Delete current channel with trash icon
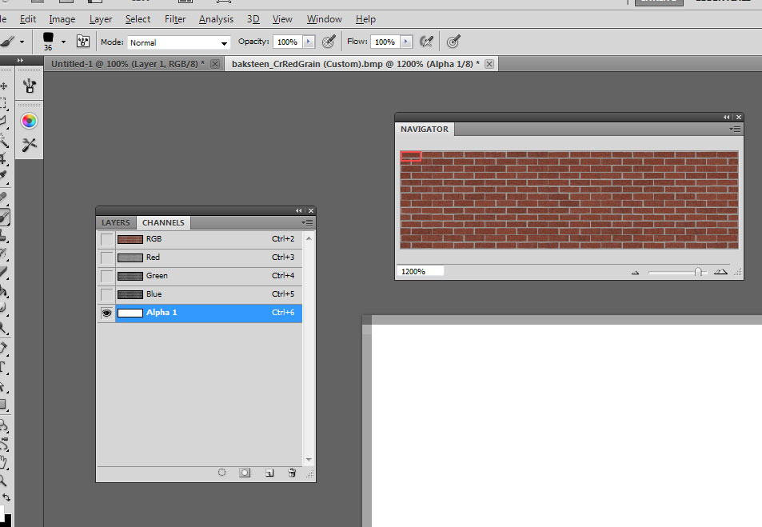This screenshot has width=762, height=527. (x=292, y=473)
